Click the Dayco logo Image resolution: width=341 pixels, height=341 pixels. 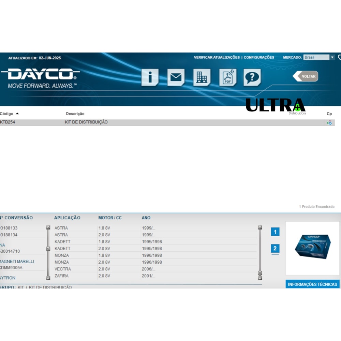coord(41,78)
